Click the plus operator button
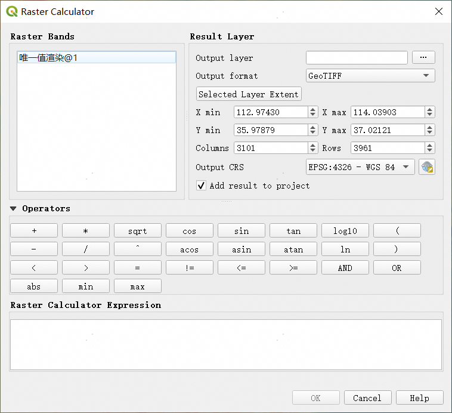 (34, 231)
